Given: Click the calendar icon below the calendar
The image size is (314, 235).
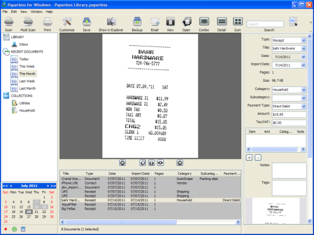Looking at the screenshot, I should point(23,229).
